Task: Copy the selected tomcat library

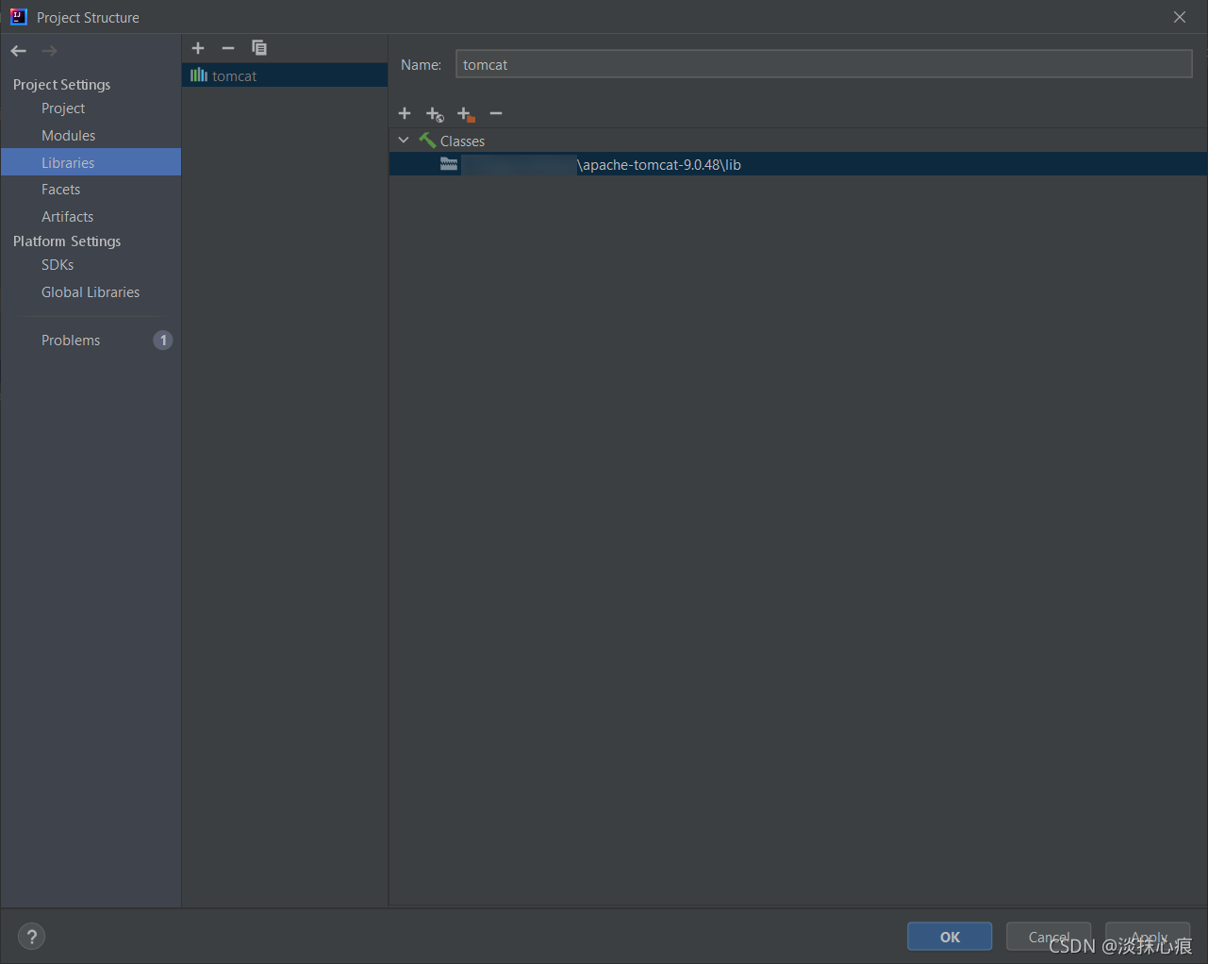Action: click(x=259, y=48)
